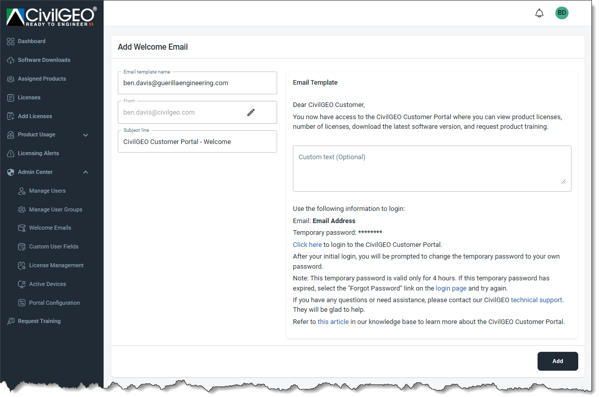The width and height of the screenshot is (599, 397).
Task: Open Welcome Emails page
Action: click(50, 228)
